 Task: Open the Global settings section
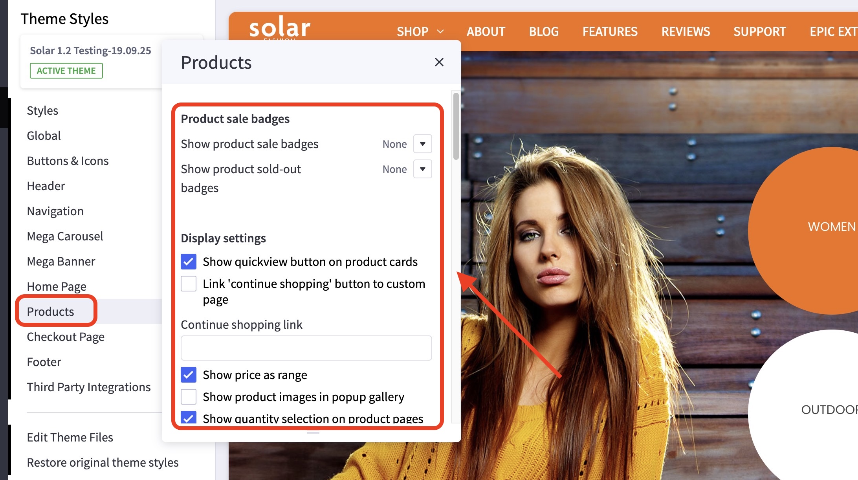44,136
